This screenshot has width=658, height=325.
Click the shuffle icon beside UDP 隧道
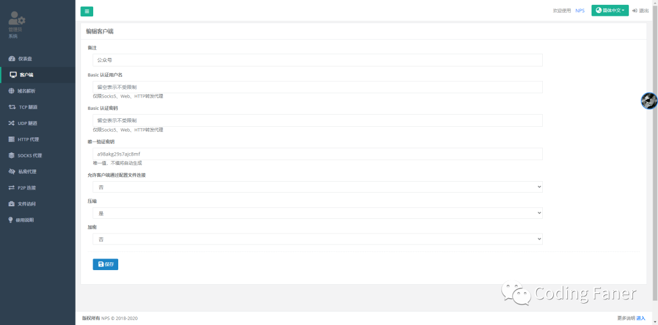(12, 123)
